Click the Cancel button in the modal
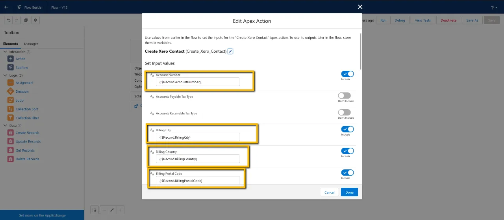Viewport: 504px width, 220px height. tap(330, 192)
